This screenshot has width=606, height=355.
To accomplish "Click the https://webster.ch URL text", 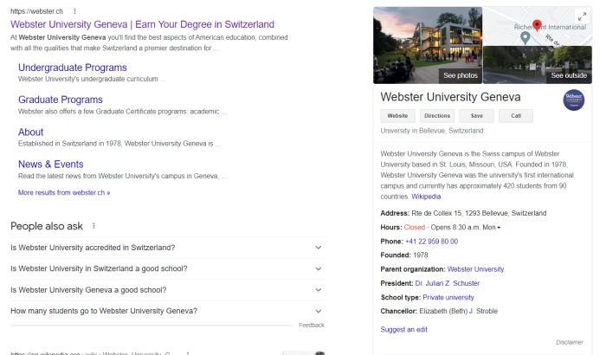I will click(36, 11).
